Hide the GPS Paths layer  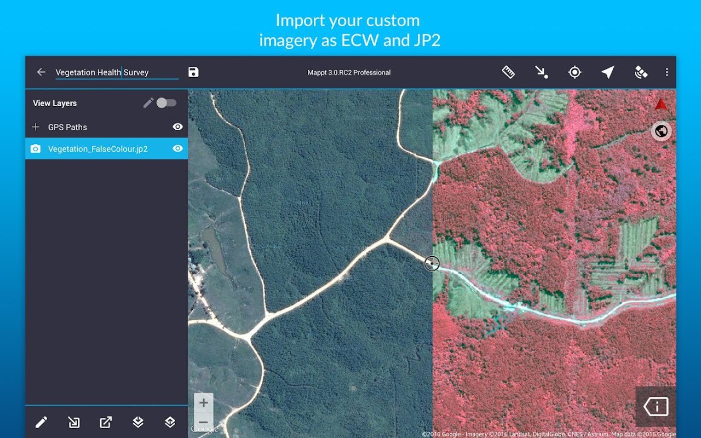177,127
